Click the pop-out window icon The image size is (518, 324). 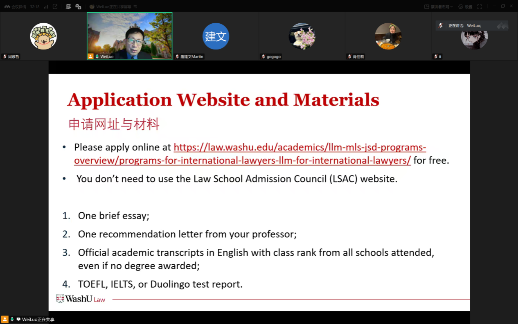point(55,7)
